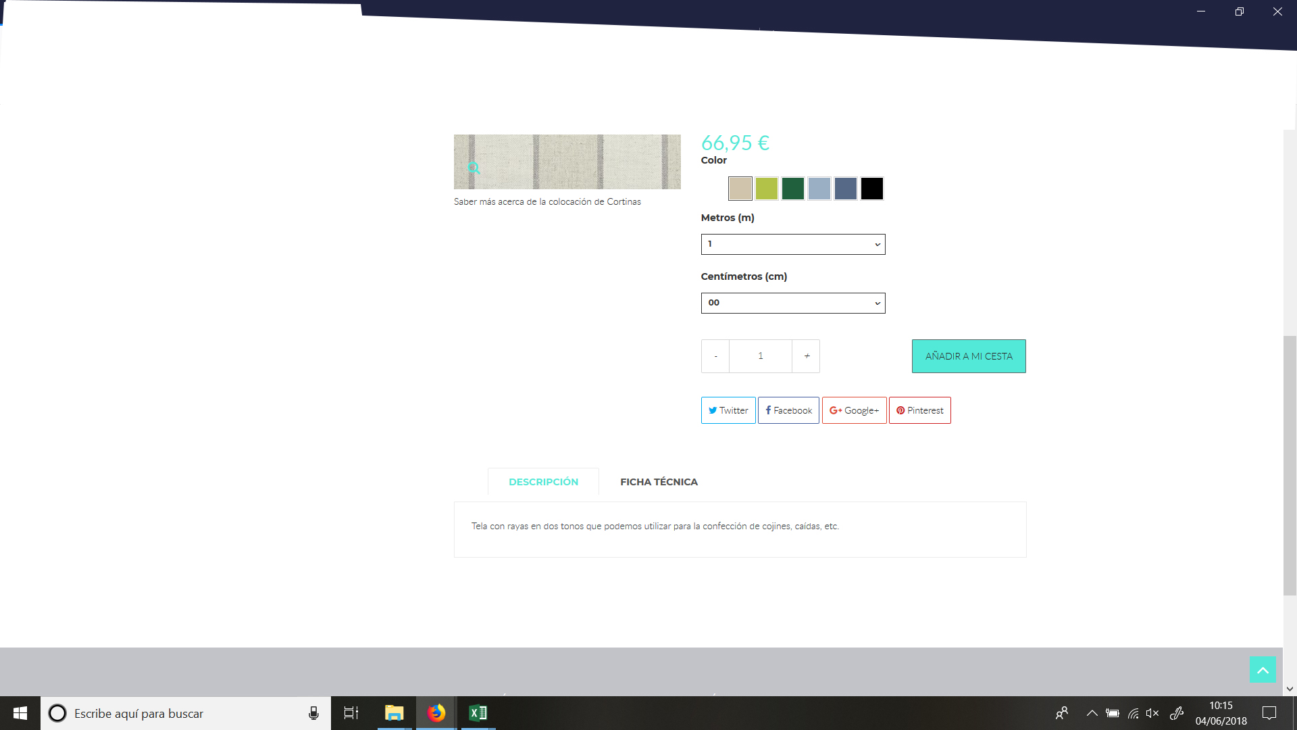Viewport: 1297px width, 730px height.
Task: Click the magnifier zoom icon on fabric image
Action: (474, 168)
